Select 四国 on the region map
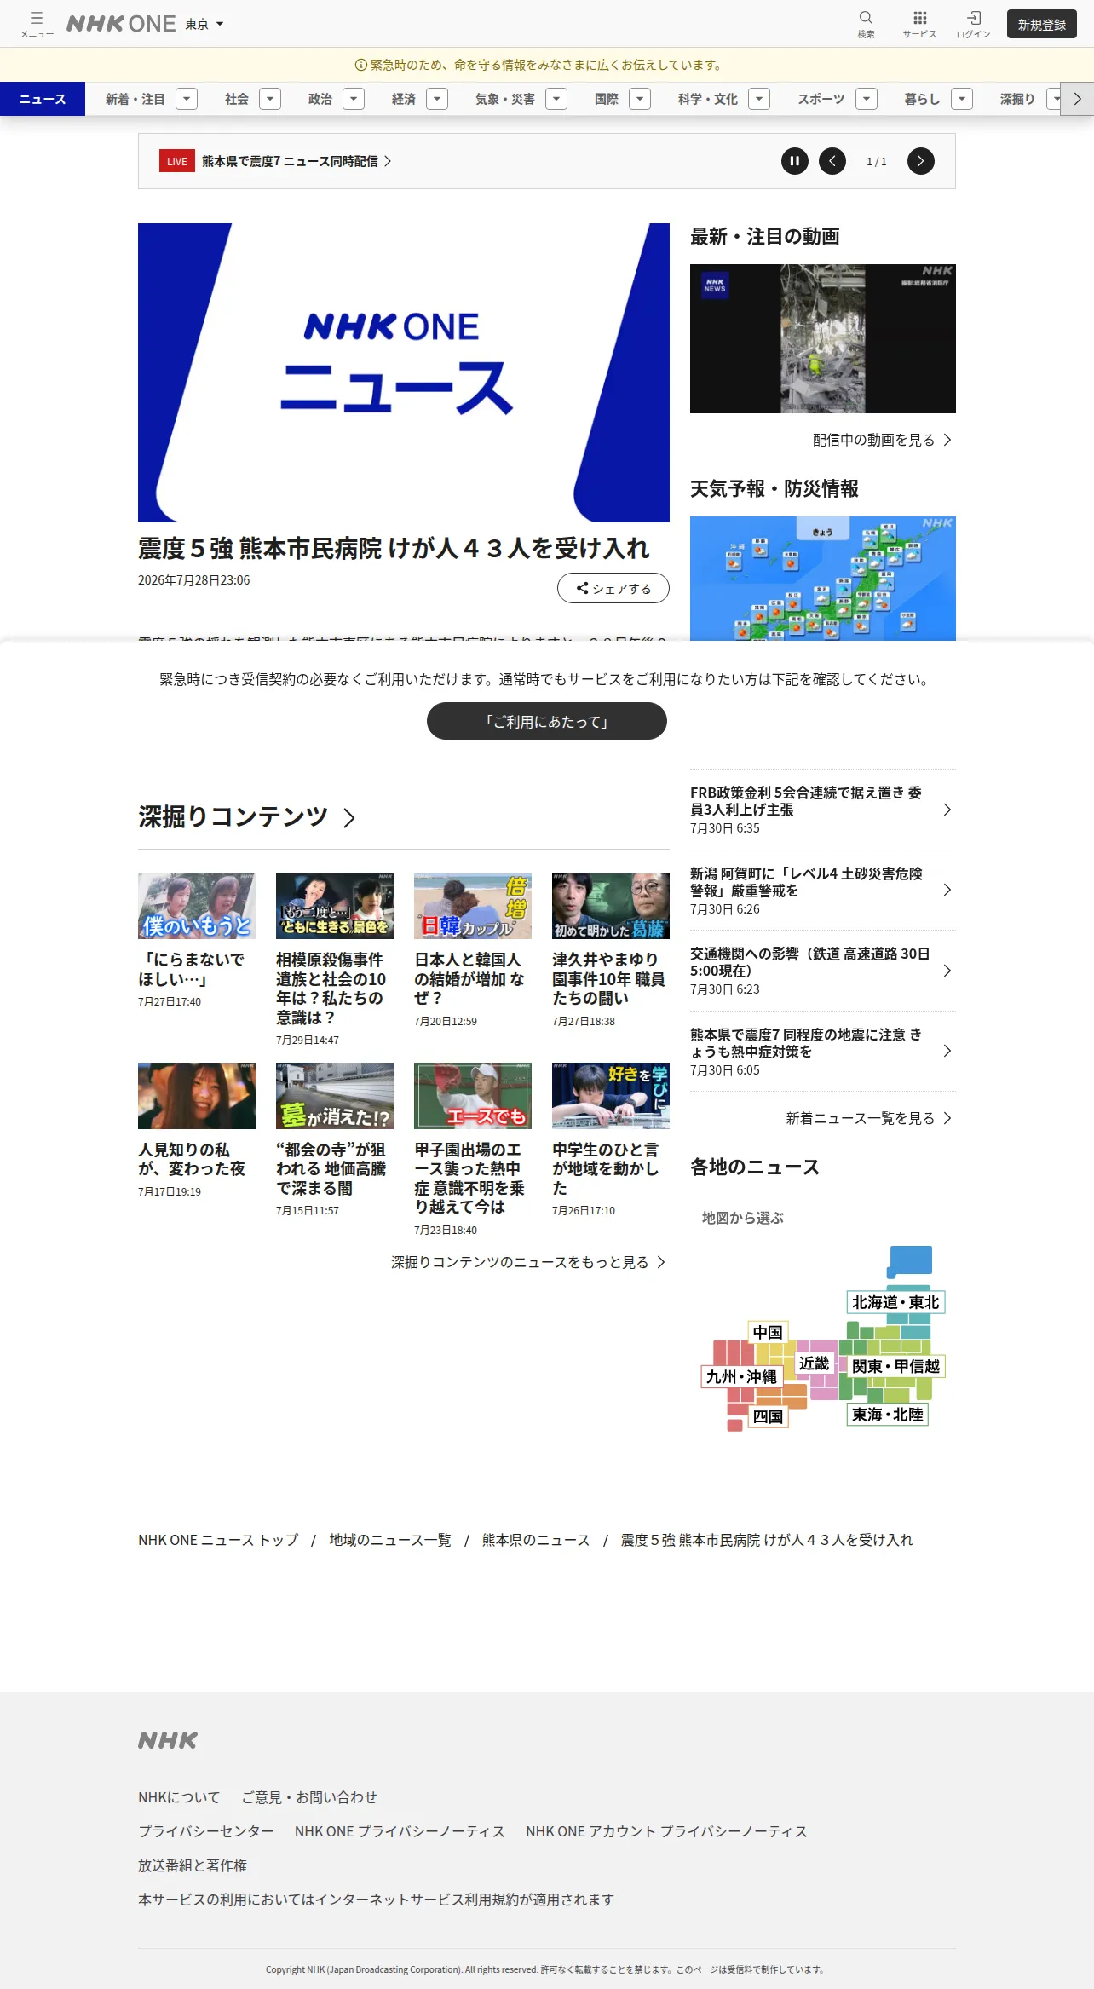Viewport: 1094px width, 1989px height. (x=768, y=1416)
